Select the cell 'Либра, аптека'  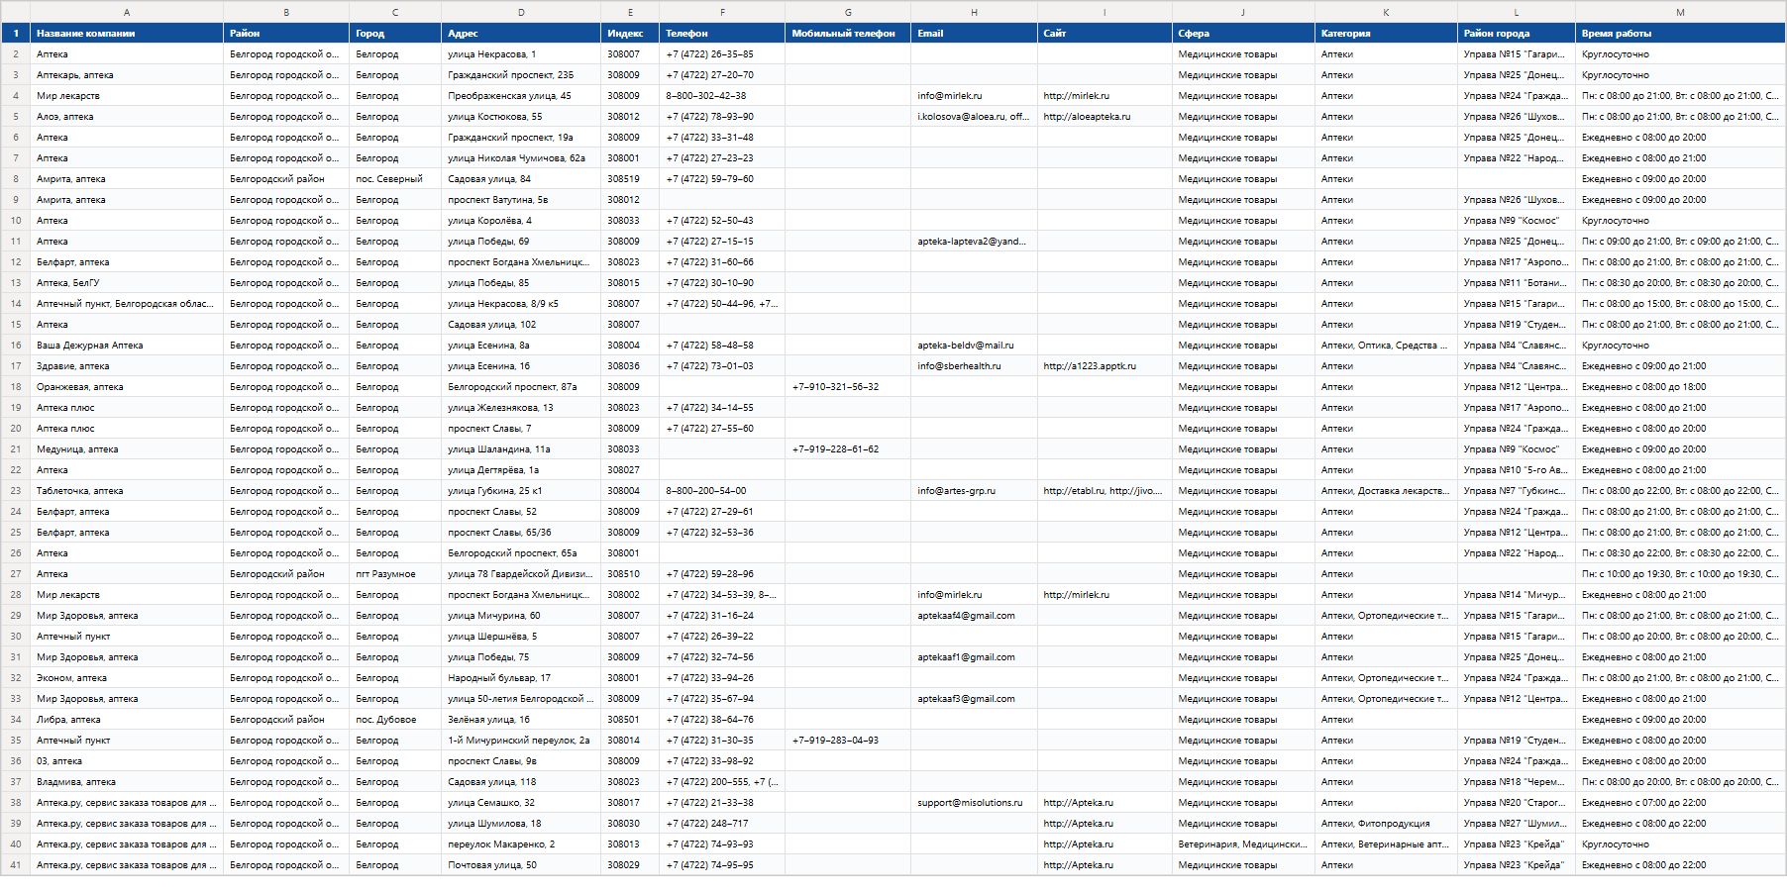click(127, 720)
